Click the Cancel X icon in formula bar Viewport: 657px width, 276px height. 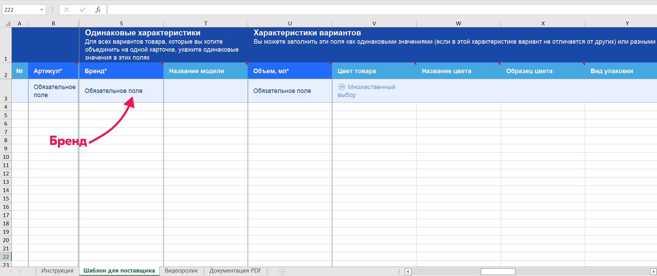67,10
